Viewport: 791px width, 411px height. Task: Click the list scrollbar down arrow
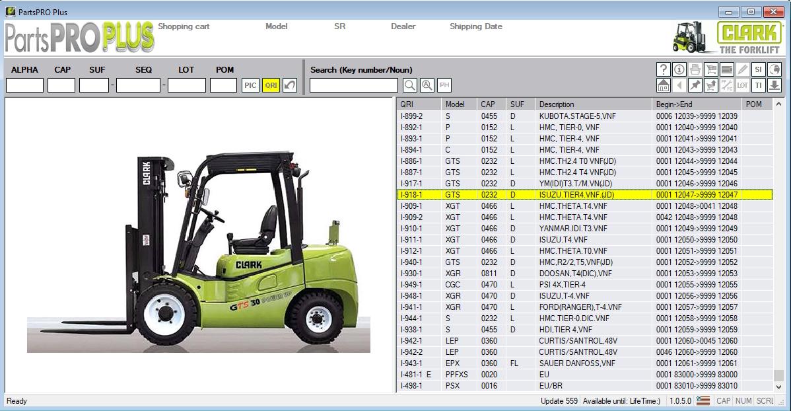point(779,387)
